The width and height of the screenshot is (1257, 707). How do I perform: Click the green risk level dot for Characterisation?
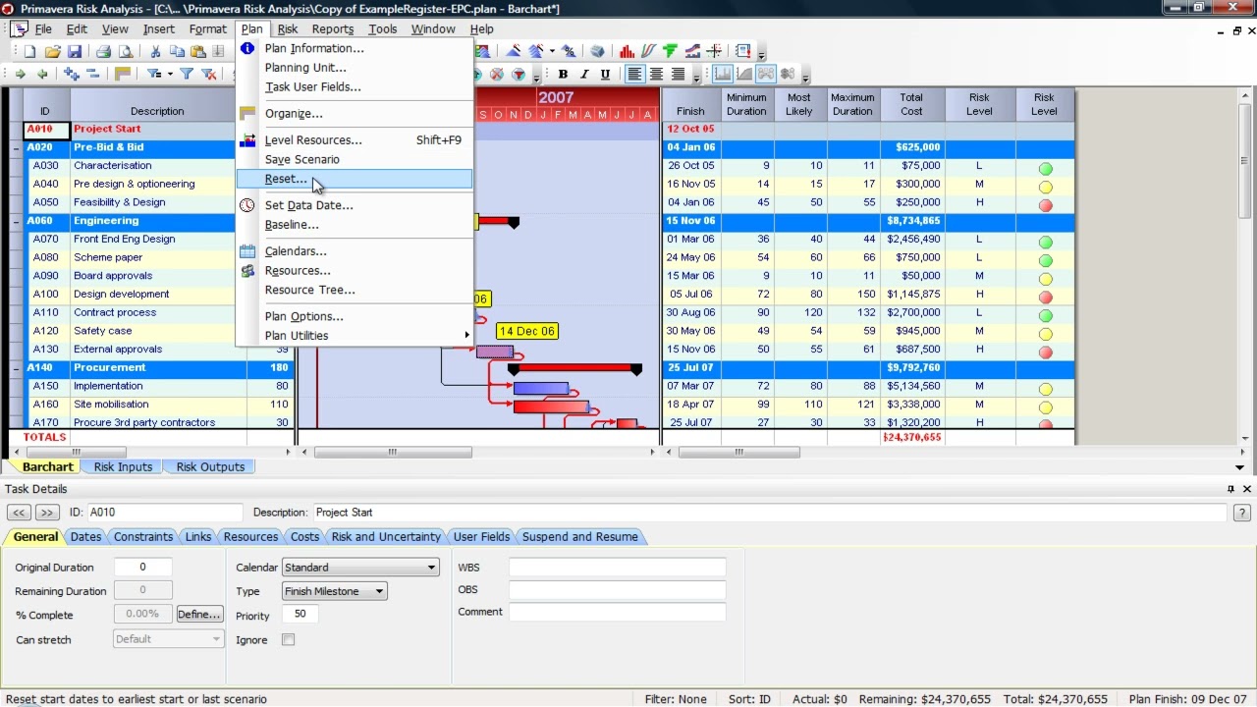(1045, 169)
